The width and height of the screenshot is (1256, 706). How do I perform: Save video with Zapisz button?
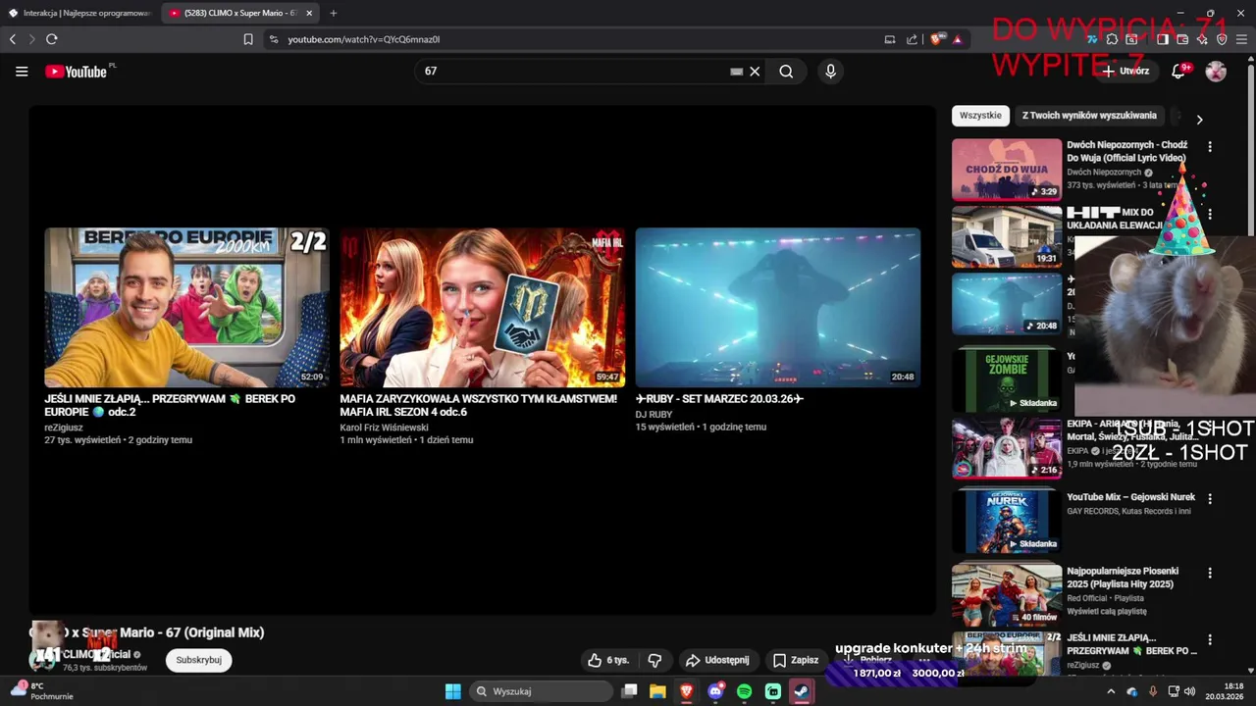(796, 660)
